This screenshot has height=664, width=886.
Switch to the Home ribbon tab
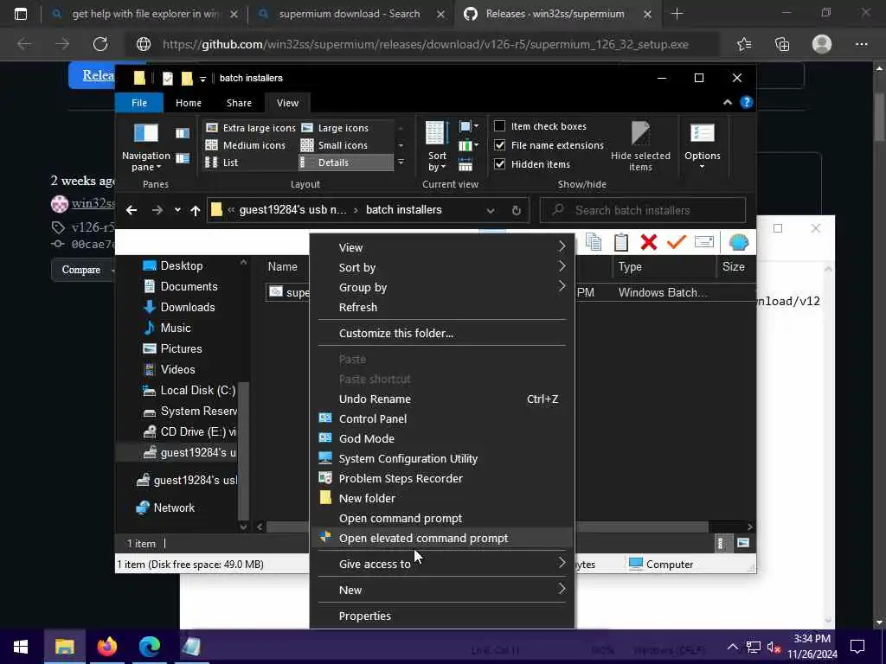coord(188,103)
